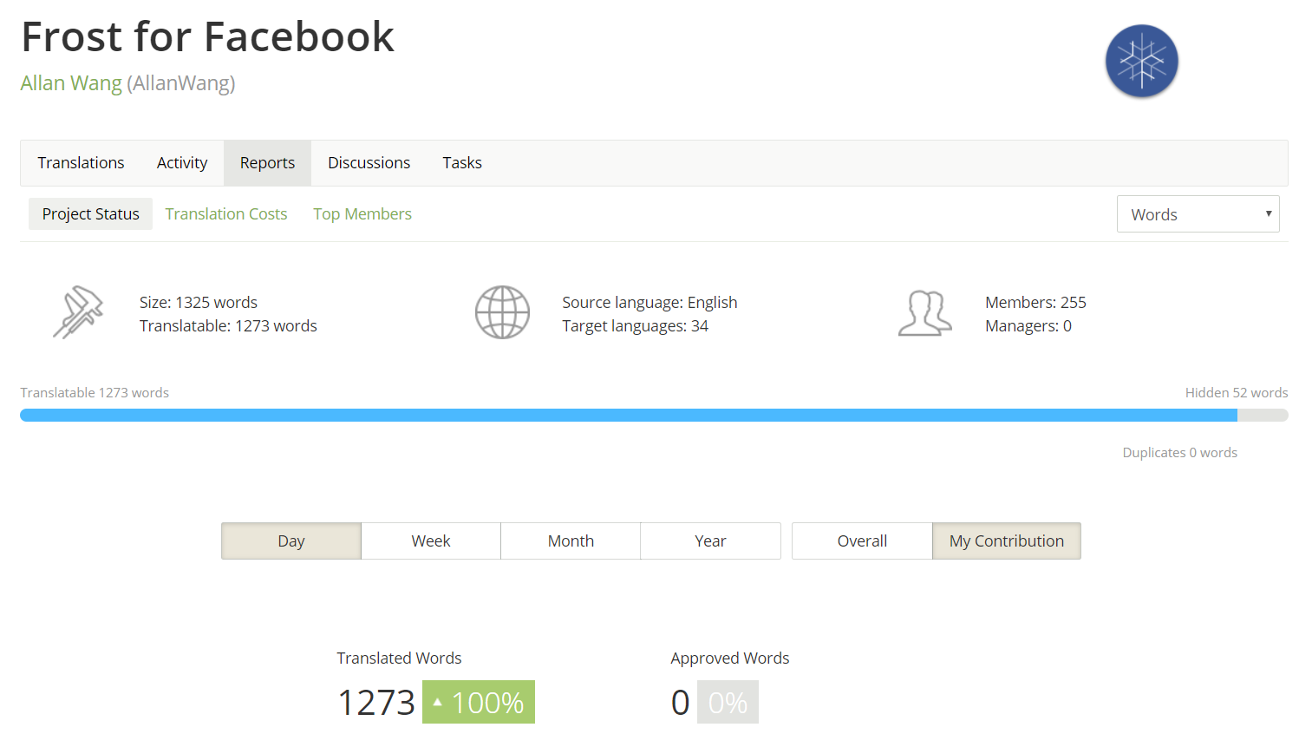
Task: Click the 'Source language: English' text
Action: pos(649,303)
